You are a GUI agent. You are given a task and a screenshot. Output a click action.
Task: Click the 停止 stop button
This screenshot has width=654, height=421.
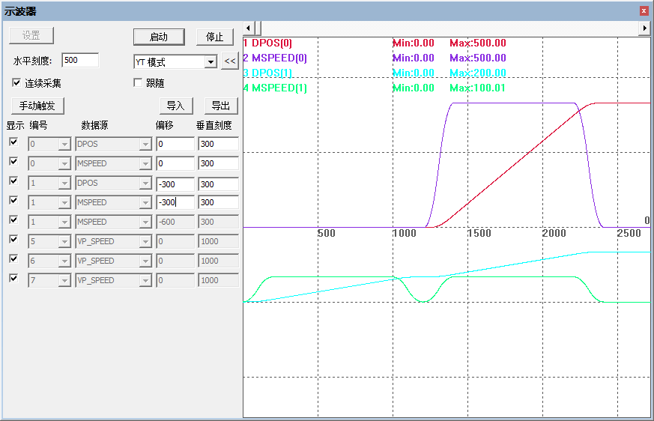point(215,37)
